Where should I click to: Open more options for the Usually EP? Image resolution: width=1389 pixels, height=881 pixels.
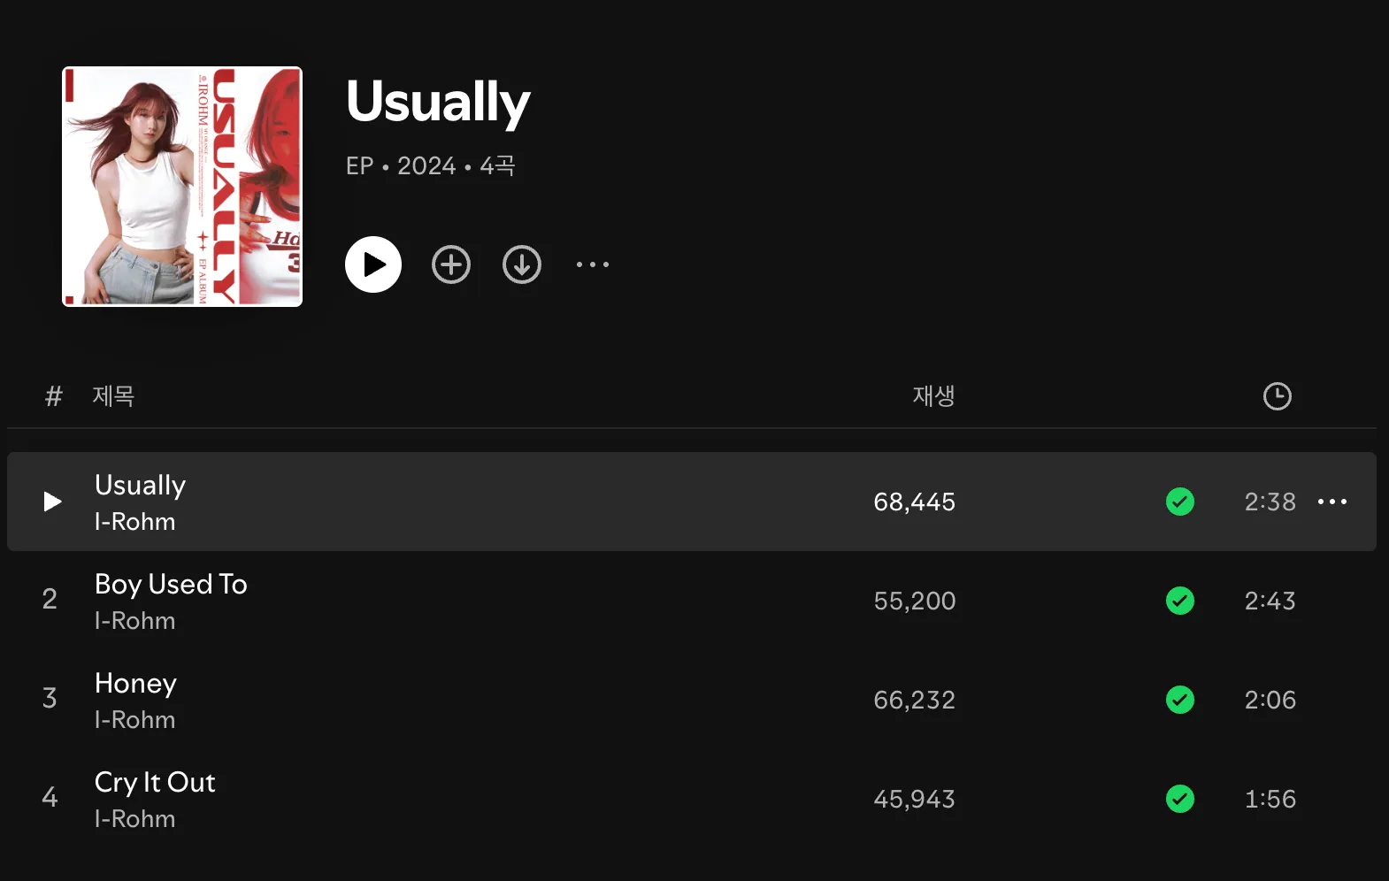click(x=593, y=264)
